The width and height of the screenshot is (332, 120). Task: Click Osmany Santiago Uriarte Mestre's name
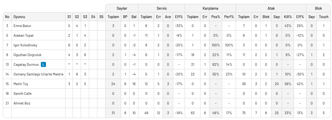tap(38, 74)
